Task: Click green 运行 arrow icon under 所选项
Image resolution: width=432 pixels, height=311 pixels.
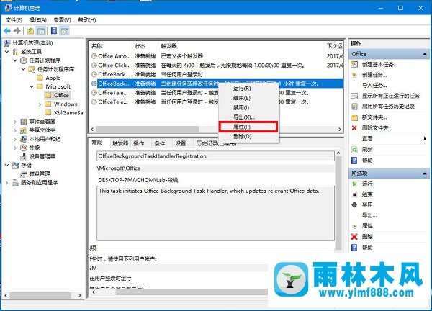Action: pos(354,184)
